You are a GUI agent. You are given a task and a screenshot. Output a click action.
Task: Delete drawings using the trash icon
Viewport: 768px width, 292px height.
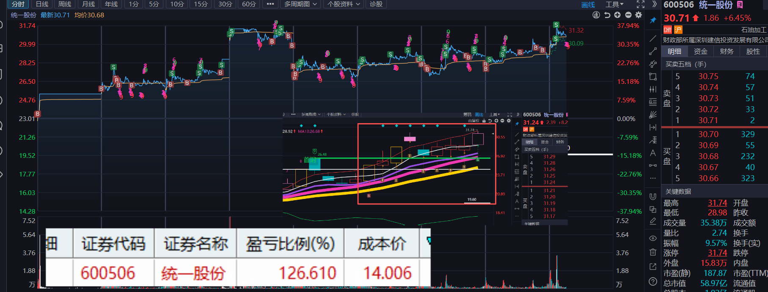click(653, 253)
